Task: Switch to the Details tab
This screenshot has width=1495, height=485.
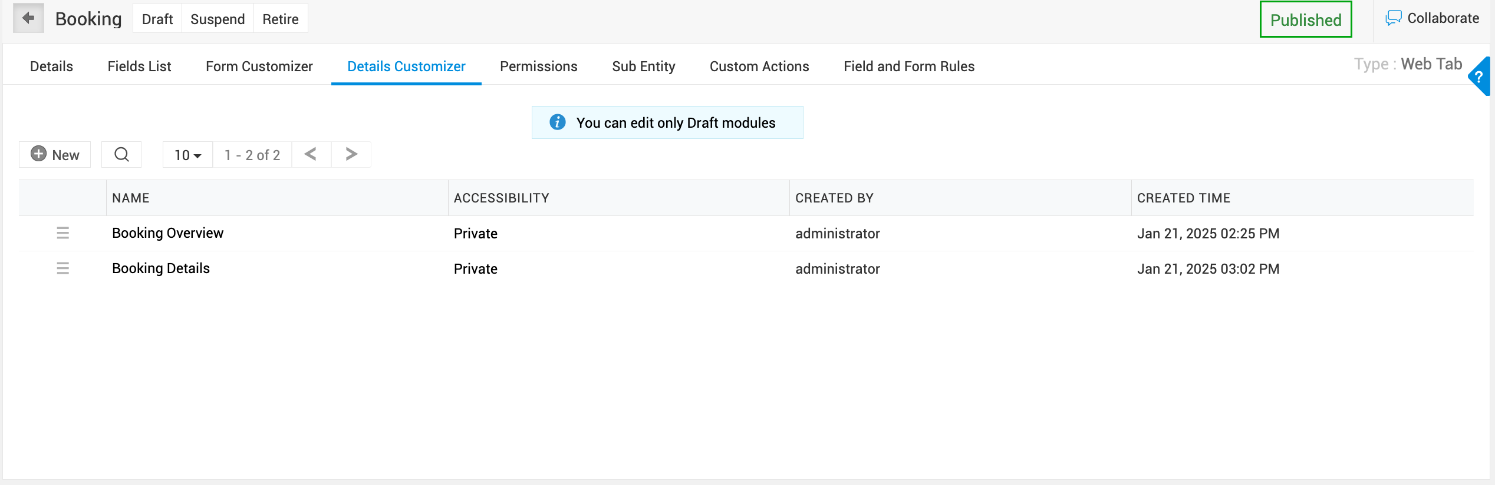Action: pyautogui.click(x=51, y=67)
